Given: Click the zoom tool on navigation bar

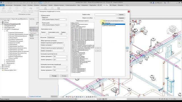Looking at the screenshot, I should click(179, 43).
